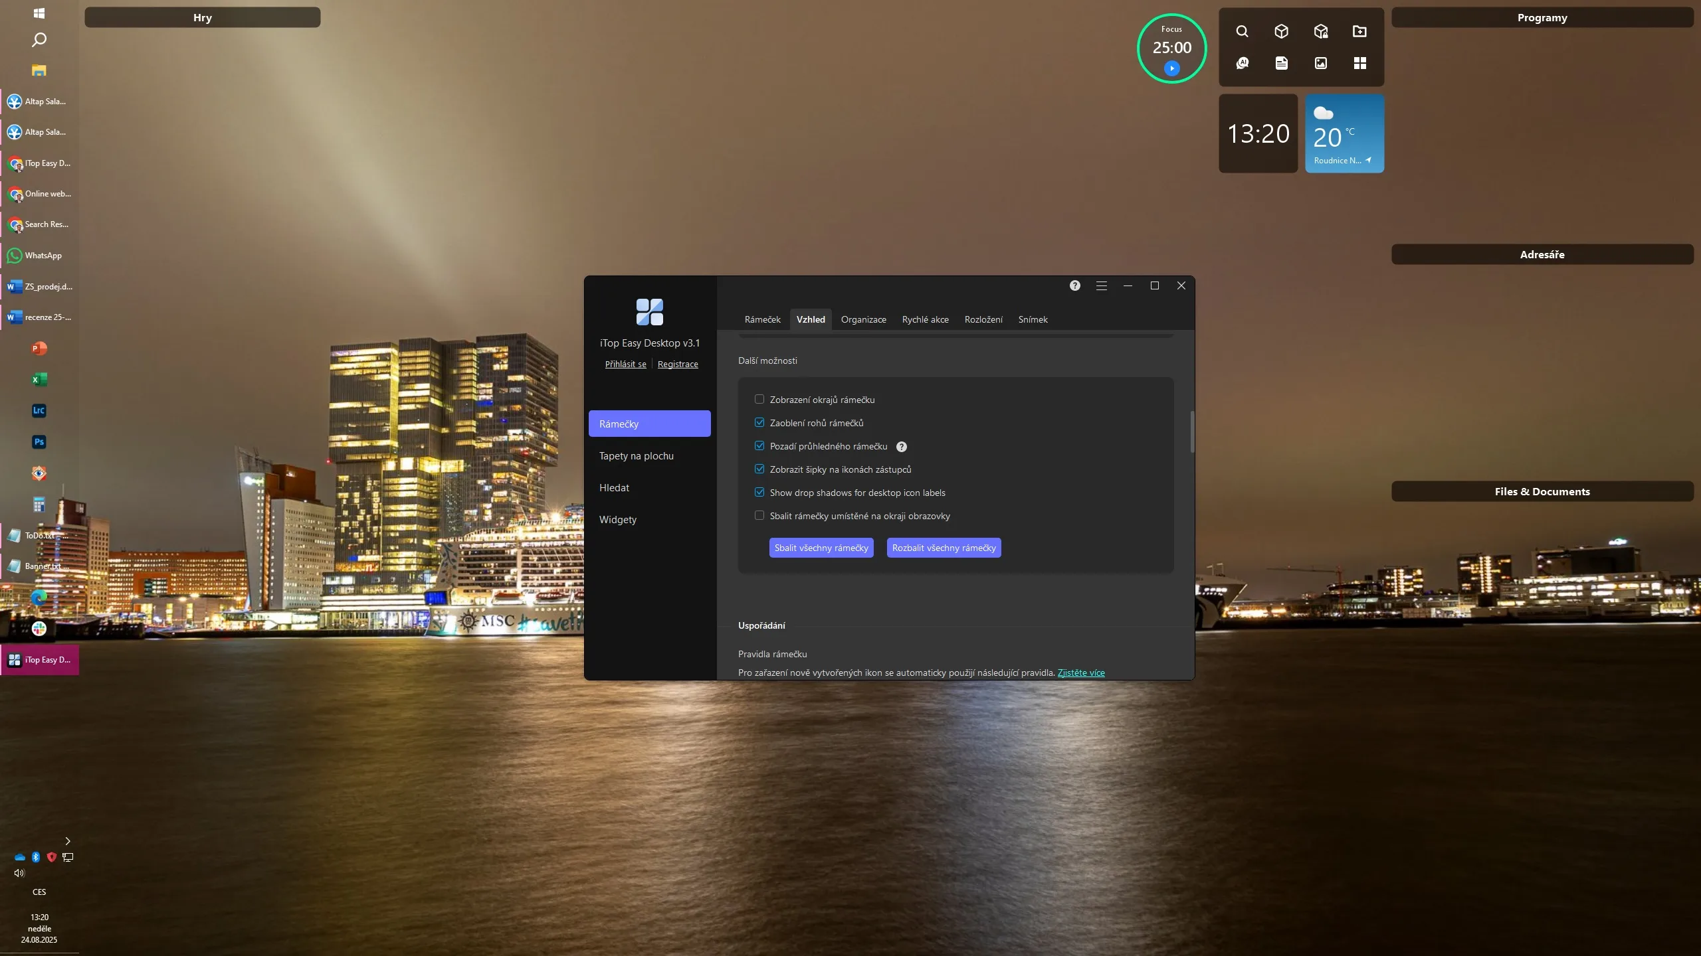Open the AI chat icon in widget
Screen dimensions: 1701x956
1242,63
